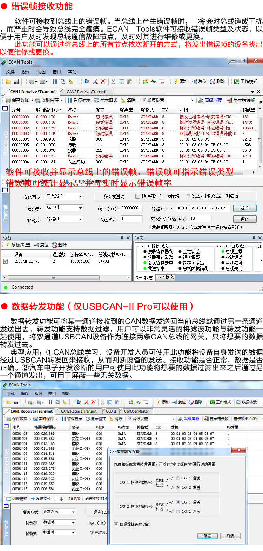This screenshot has width=263, height=551.
Task: Switch to the CanOpenMaster tab
Action: [136, 411]
